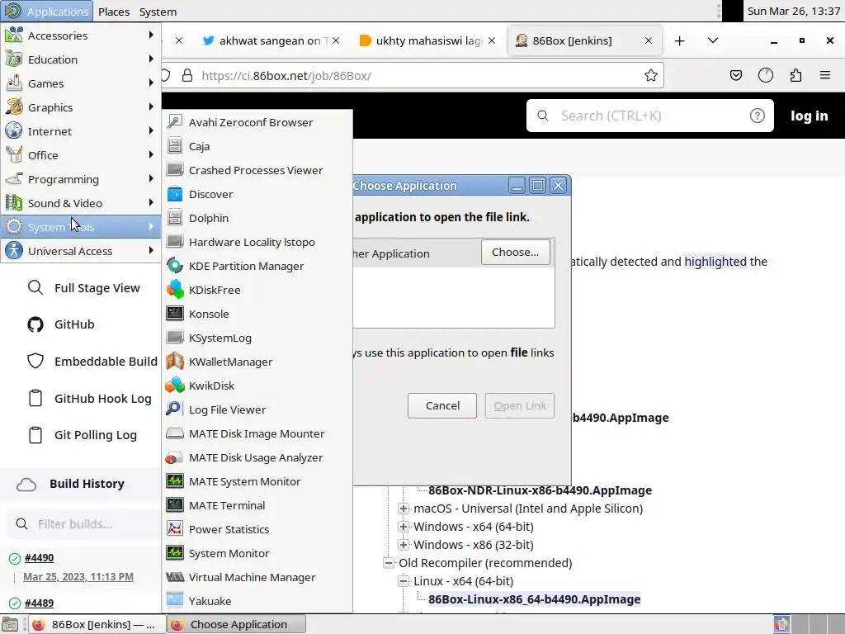The height and width of the screenshot is (634, 845).
Task: Launch KDiskFree
Action: tap(257, 290)
